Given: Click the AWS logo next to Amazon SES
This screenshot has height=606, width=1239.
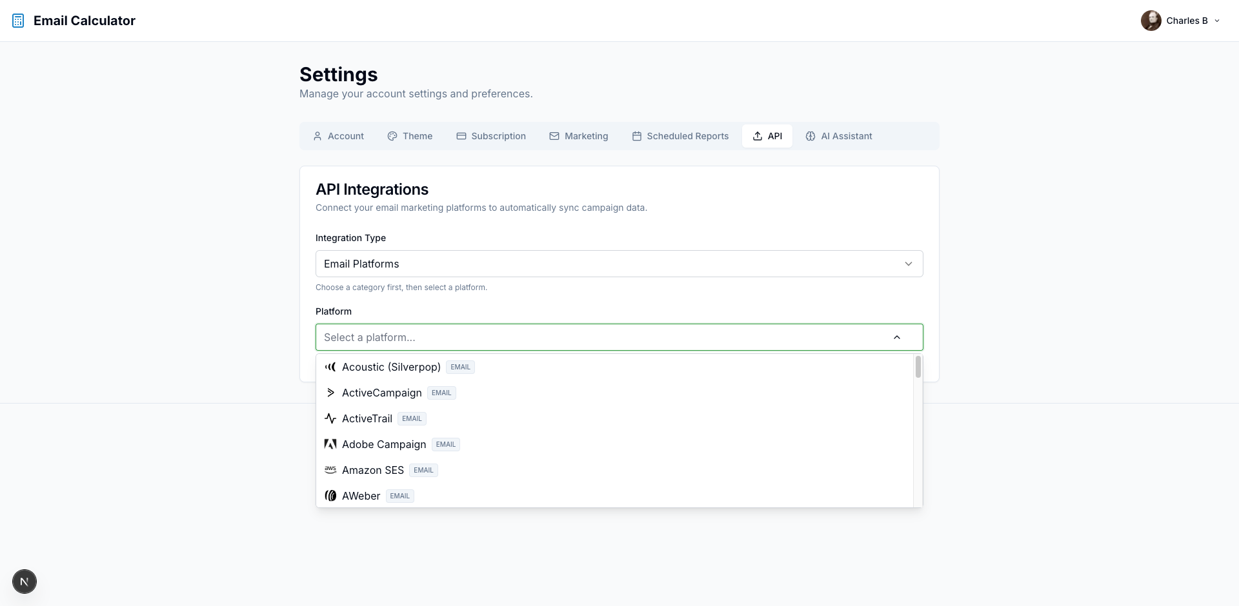Looking at the screenshot, I should pos(330,470).
